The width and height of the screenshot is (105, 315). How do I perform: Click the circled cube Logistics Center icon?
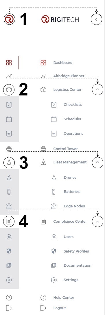(9, 90)
